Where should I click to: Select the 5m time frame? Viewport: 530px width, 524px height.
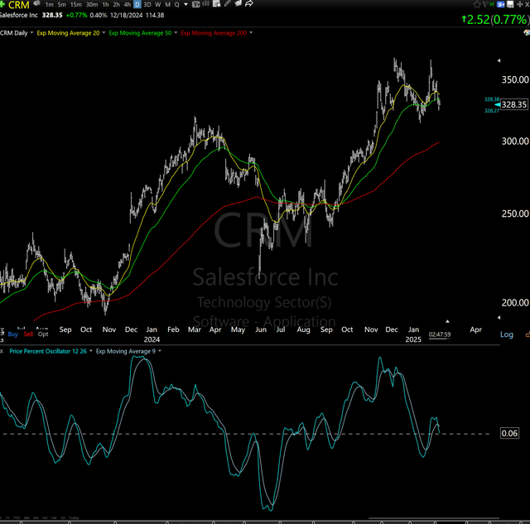[x=61, y=4]
